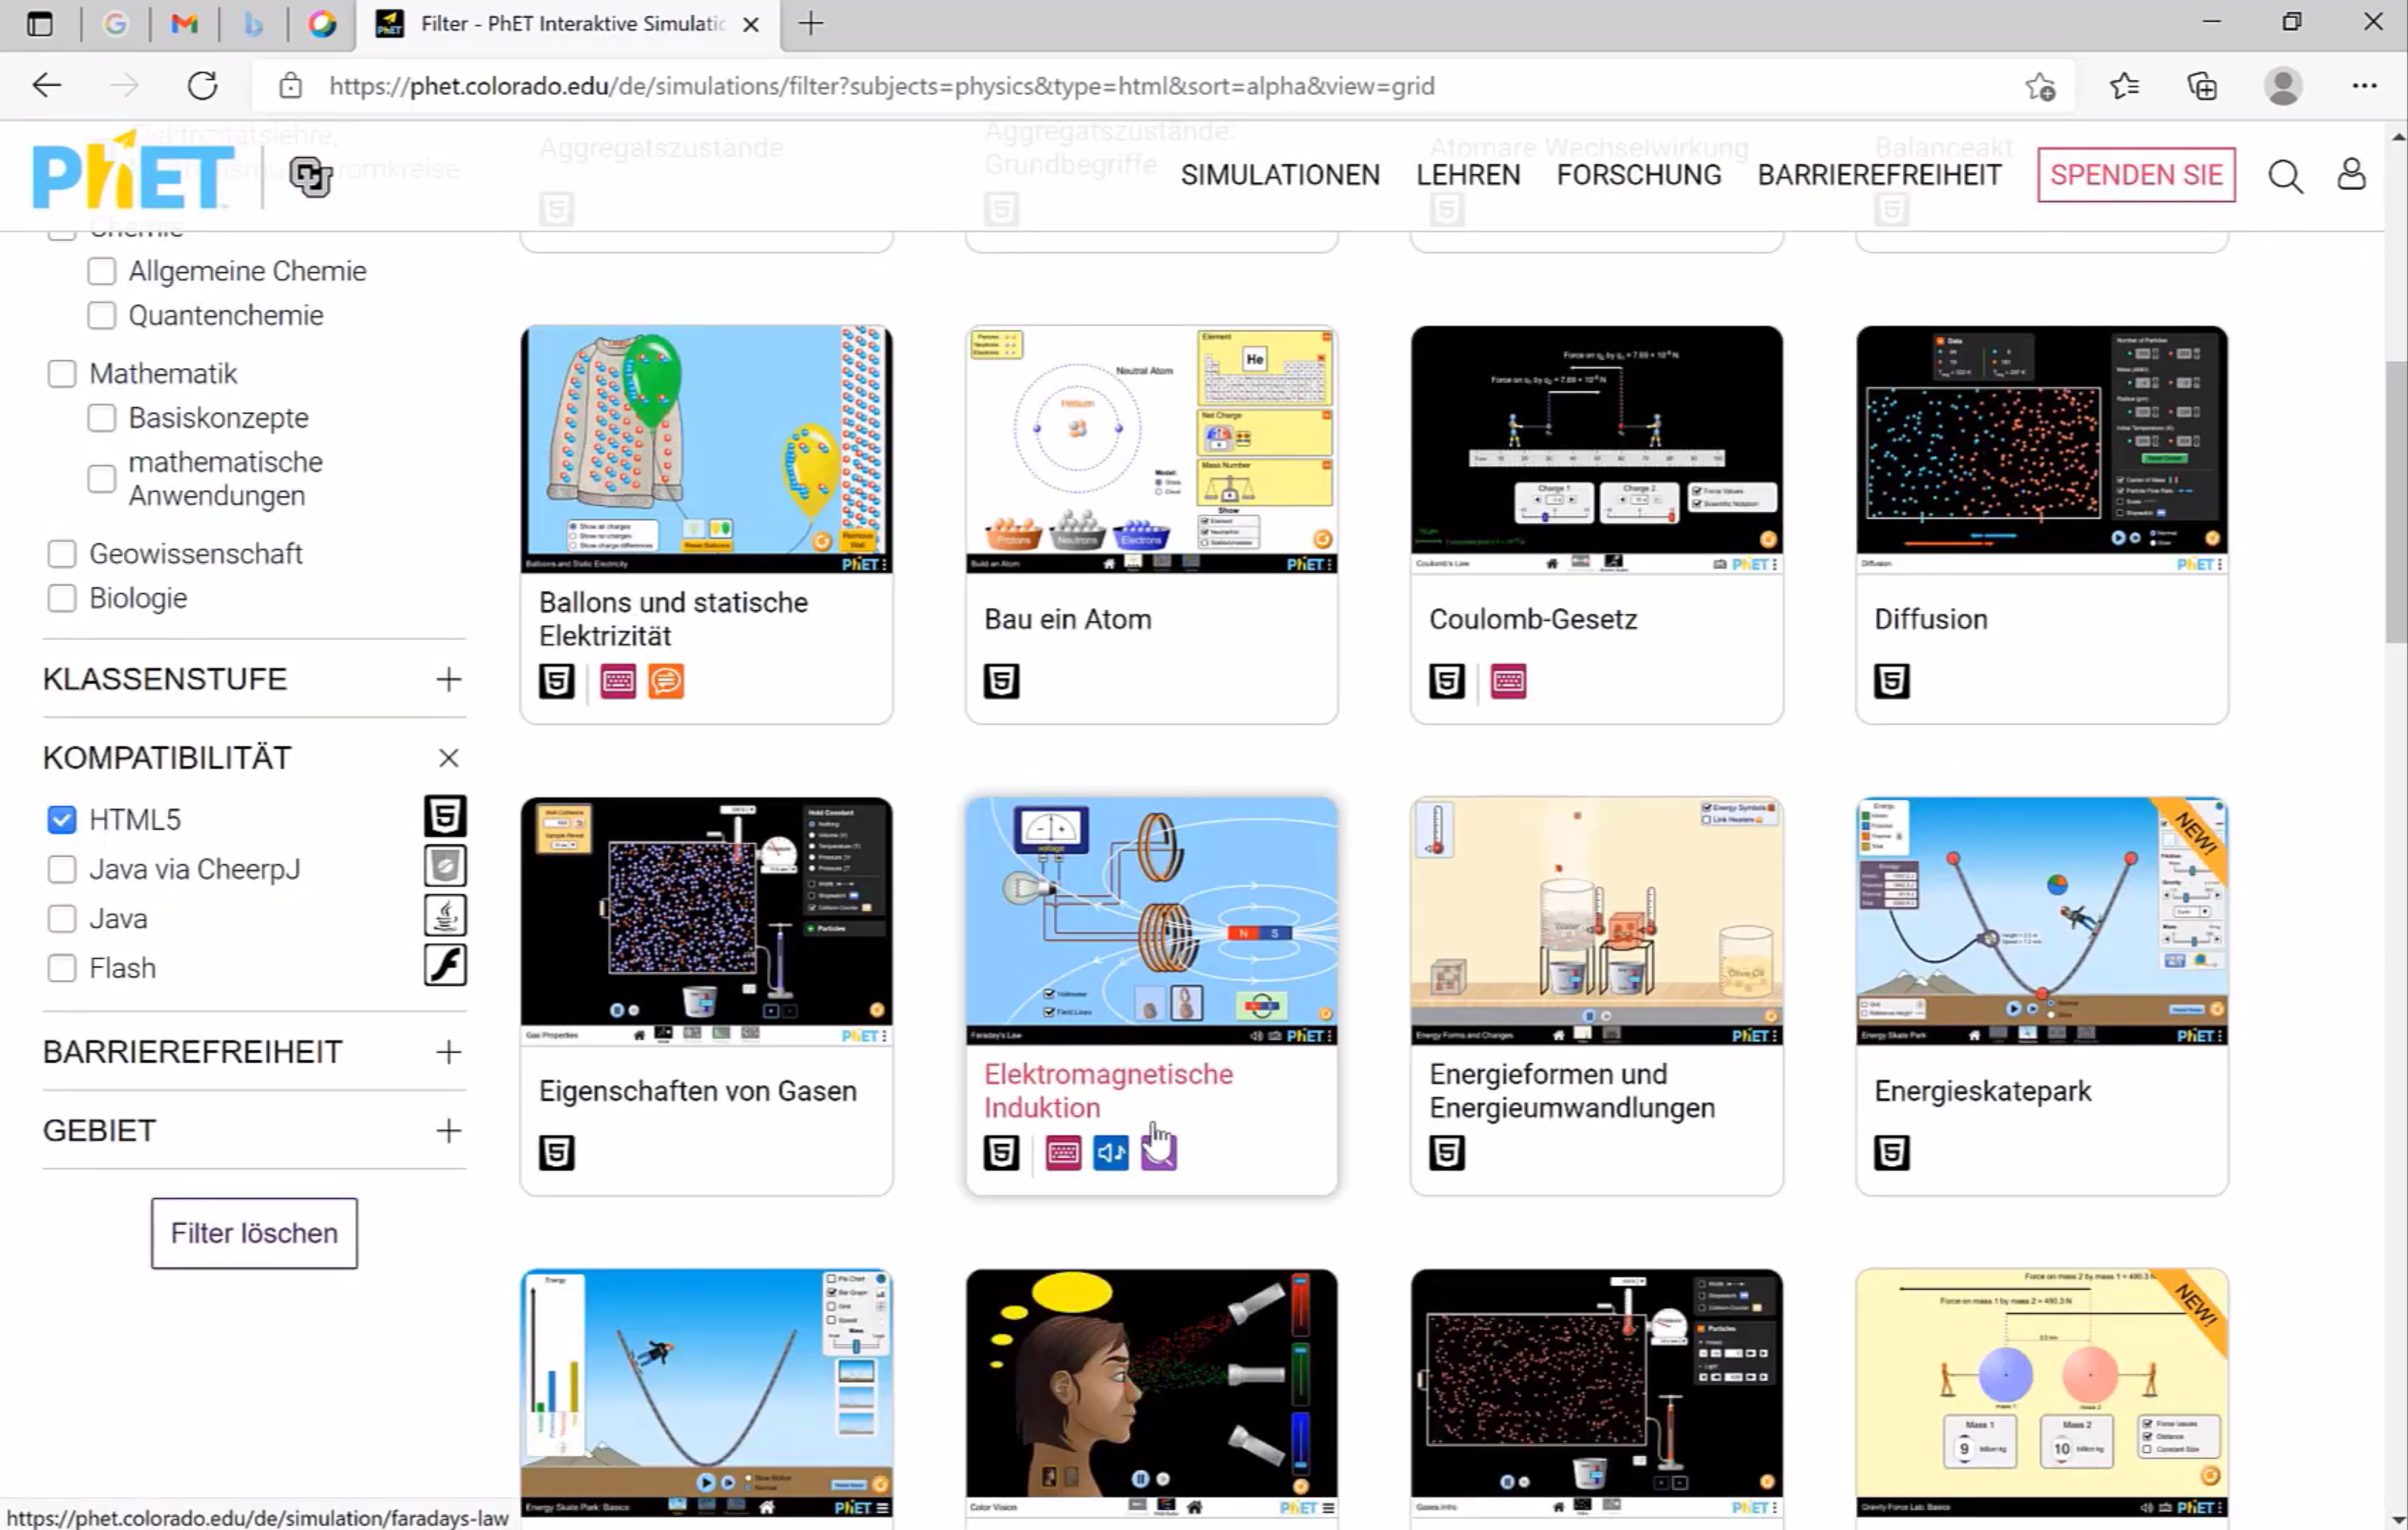Click the HTML5 badge under Bau ein Atom
Viewport: 2408px width, 1530px height.
coord(1001,682)
